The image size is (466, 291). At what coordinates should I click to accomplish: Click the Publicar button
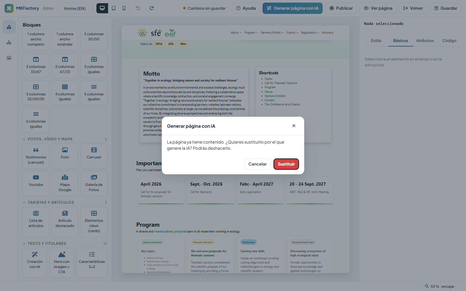(x=341, y=8)
